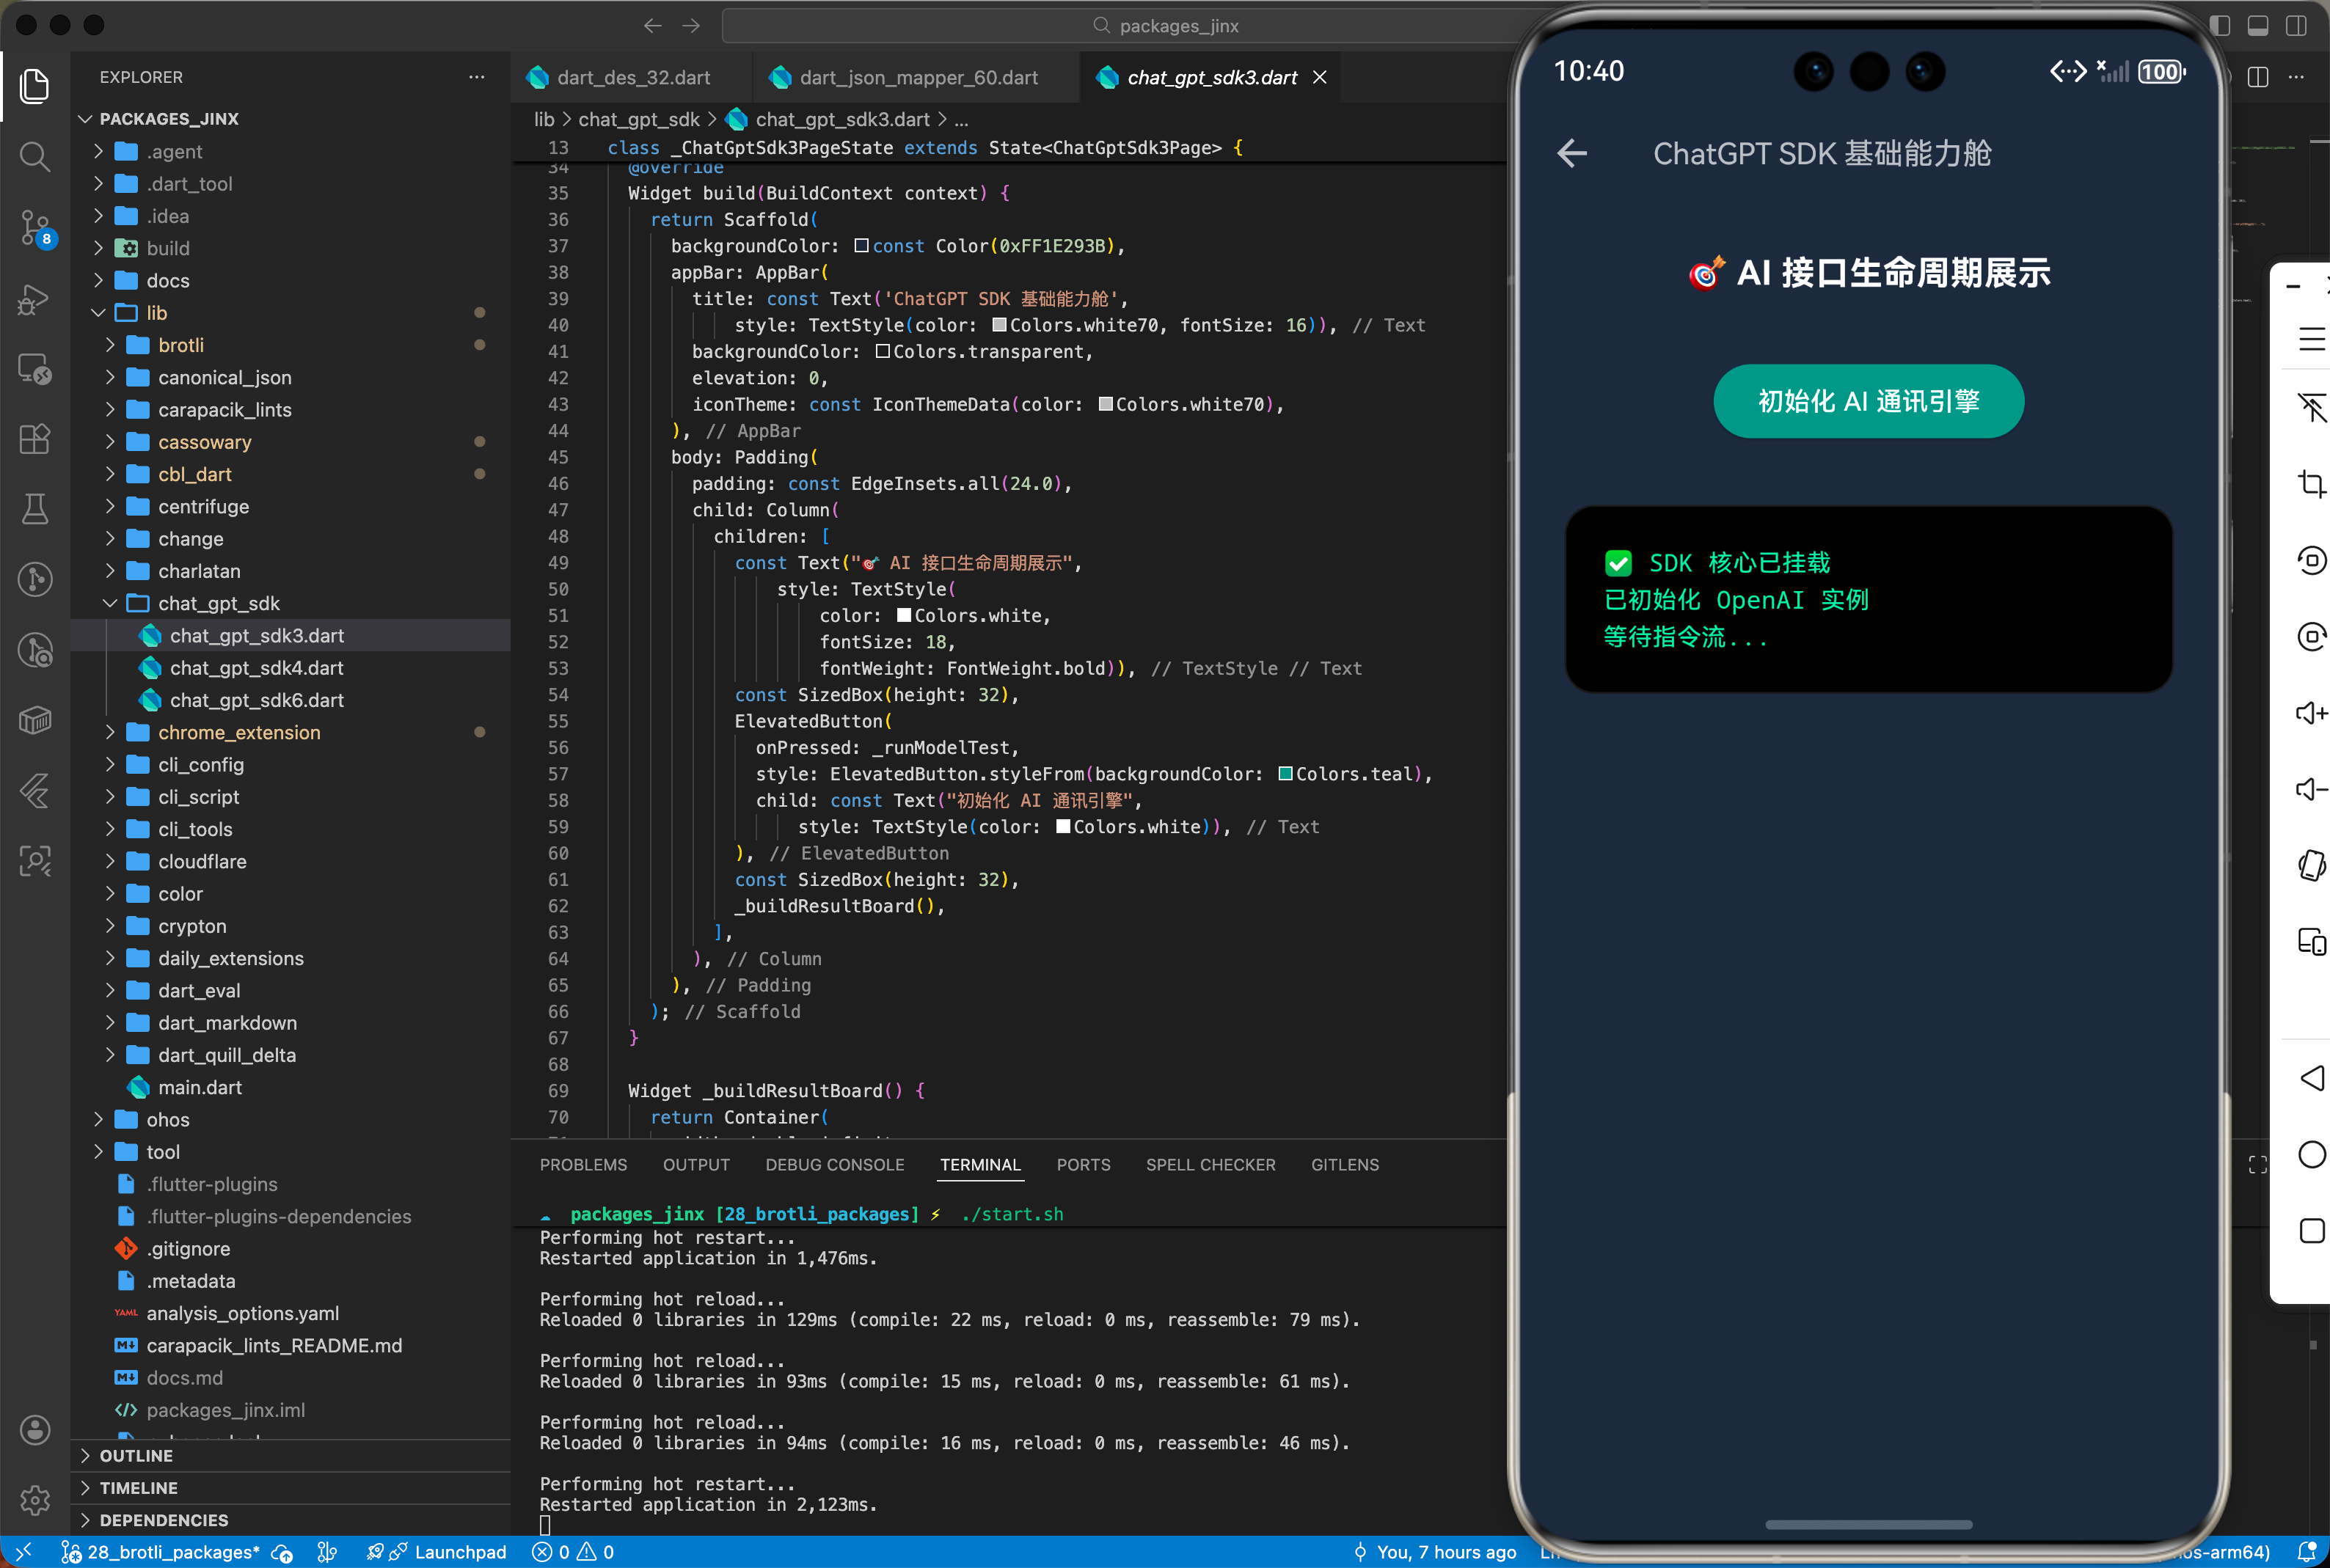This screenshot has width=2330, height=1568.
Task: Open Source Control with 8 pending changes
Action: (35, 227)
